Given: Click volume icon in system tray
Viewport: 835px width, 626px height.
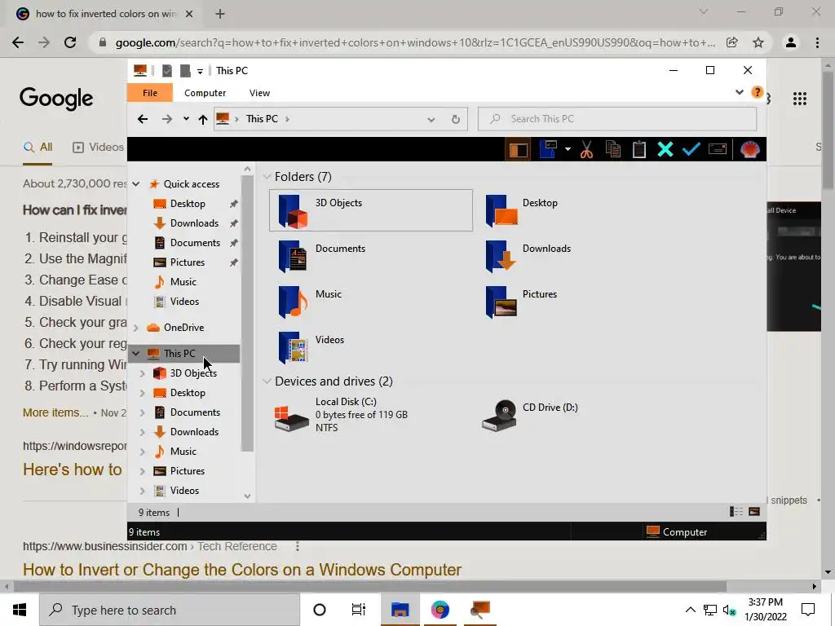Looking at the screenshot, I should (729, 610).
